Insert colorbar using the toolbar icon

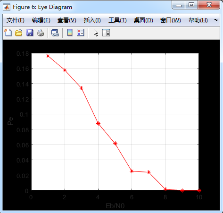(70, 33)
